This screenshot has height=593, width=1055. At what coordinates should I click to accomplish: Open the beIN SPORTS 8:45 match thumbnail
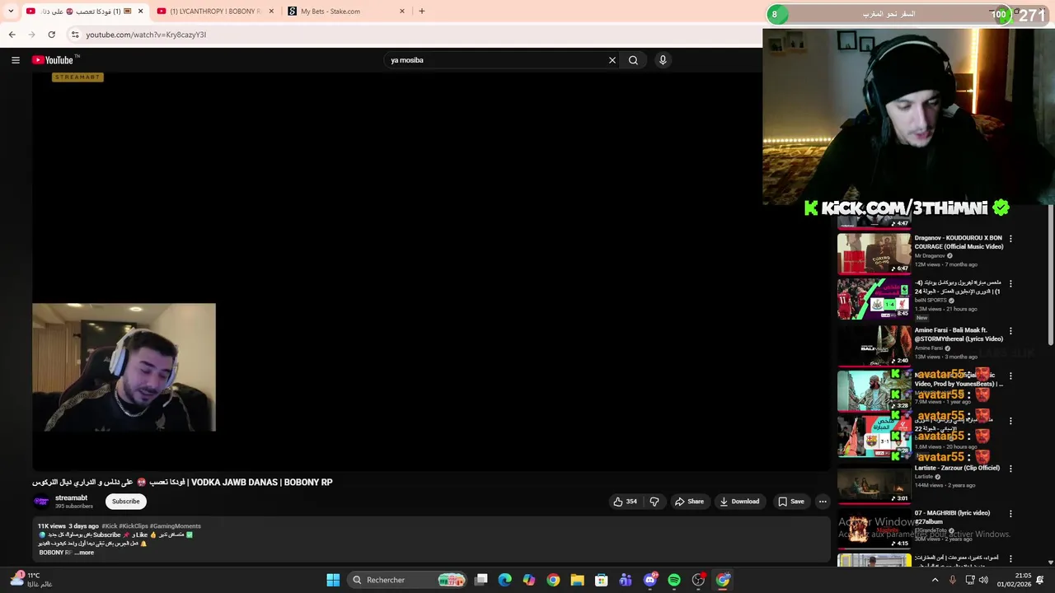pyautogui.click(x=874, y=298)
